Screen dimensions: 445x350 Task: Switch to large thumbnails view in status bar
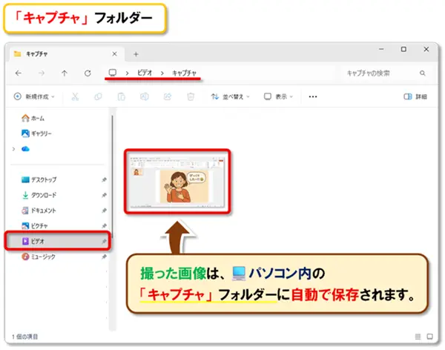click(429, 337)
